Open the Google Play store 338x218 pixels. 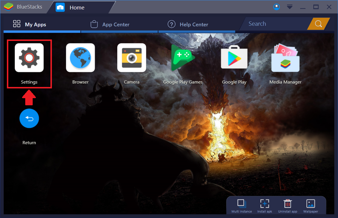(234, 57)
